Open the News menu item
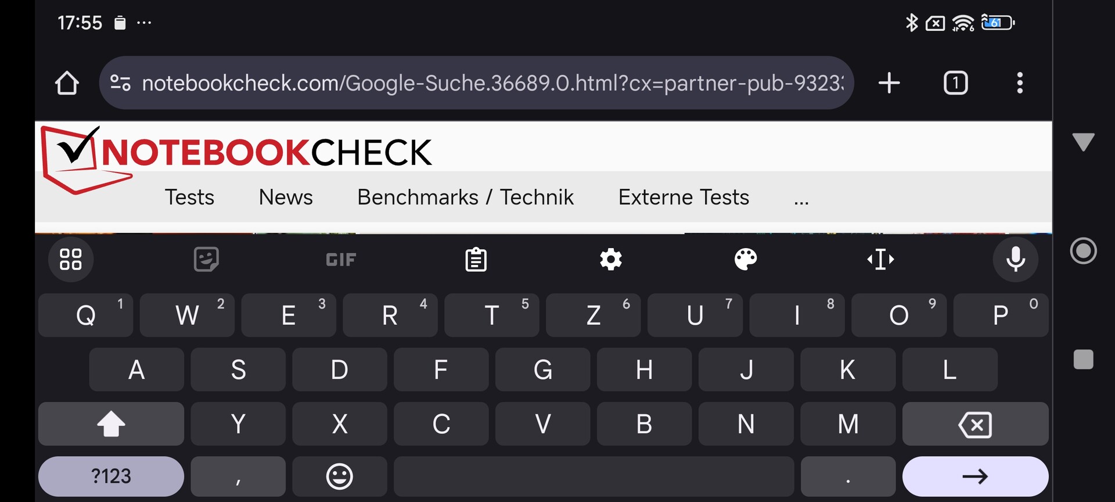Viewport: 1115px width, 502px height. click(286, 198)
